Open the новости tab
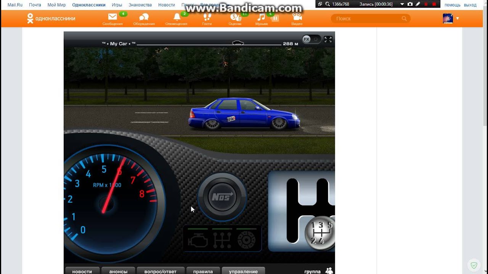This screenshot has height=274, width=488. point(82,271)
